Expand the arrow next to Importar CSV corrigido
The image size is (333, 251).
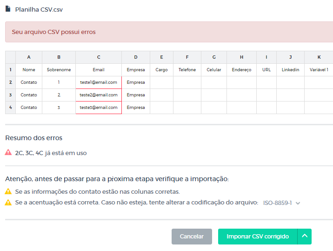click(x=304, y=237)
